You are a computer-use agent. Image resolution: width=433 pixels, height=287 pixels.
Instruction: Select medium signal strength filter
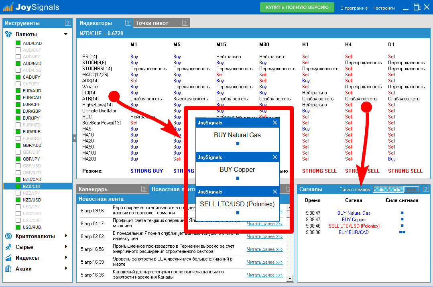click(396, 189)
